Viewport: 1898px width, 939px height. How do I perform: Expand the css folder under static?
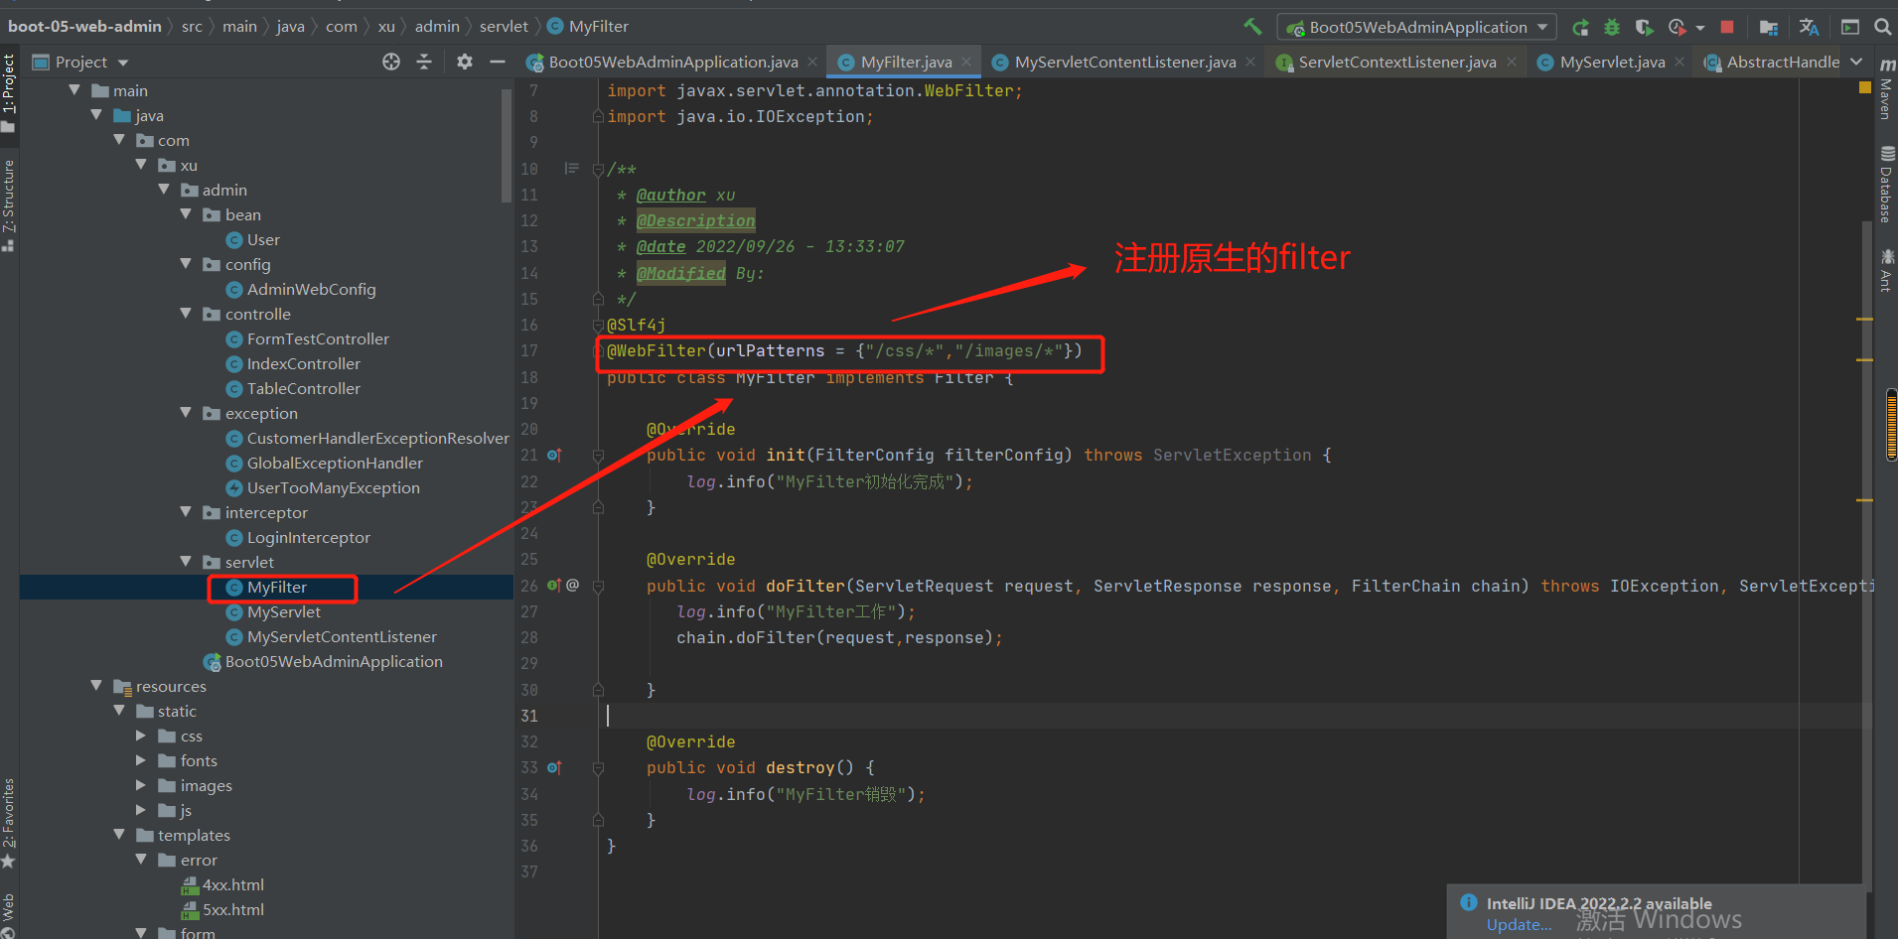pyautogui.click(x=141, y=736)
